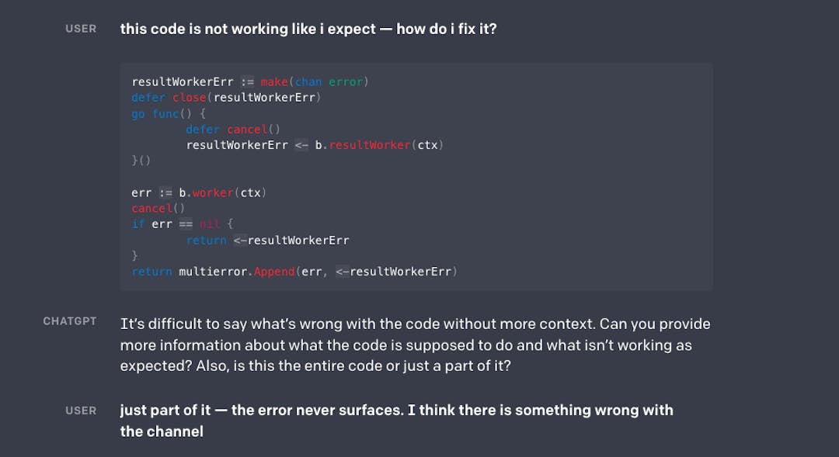Click the "make" keyword in the code

[x=274, y=81]
